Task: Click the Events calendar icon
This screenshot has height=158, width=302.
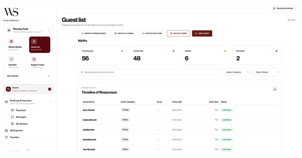Action: [8, 89]
